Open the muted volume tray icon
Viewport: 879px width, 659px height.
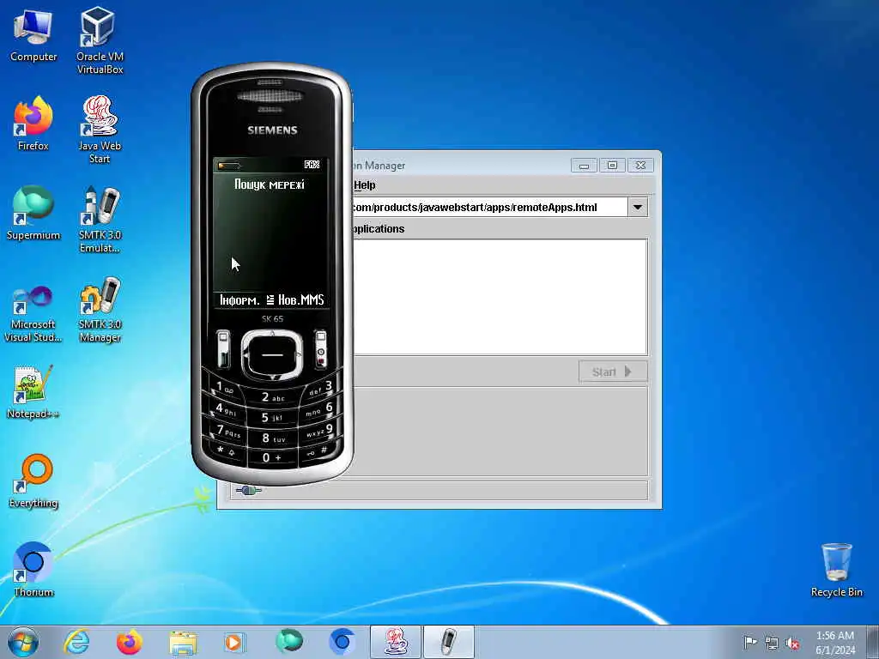point(792,643)
